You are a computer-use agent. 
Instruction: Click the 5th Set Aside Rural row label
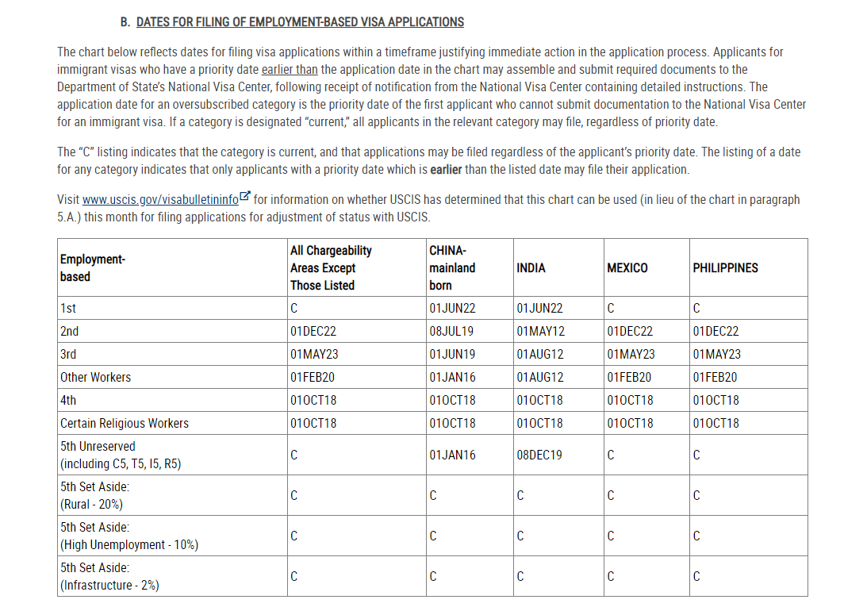click(94, 495)
